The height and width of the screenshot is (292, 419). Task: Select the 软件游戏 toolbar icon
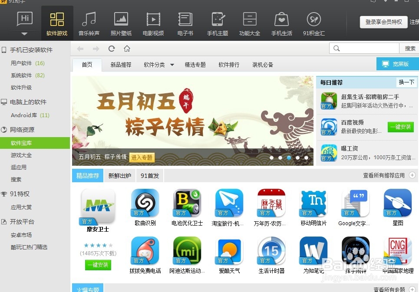pos(57,23)
